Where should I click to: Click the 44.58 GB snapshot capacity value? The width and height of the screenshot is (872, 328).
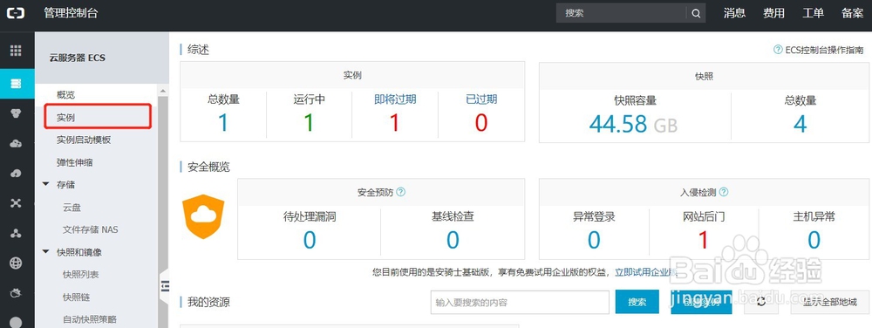click(633, 123)
